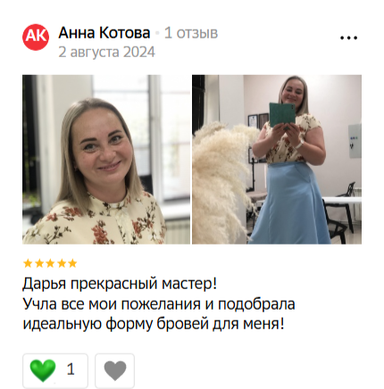Select the fourth rating star
The image size is (384, 389).
point(62,263)
